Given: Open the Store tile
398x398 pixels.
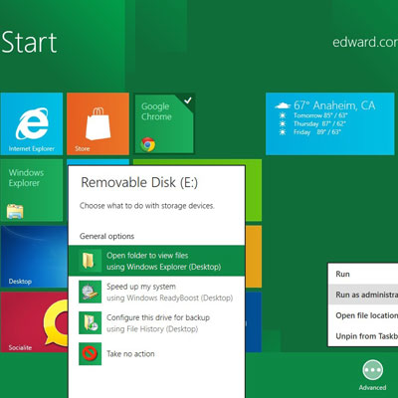Looking at the screenshot, I should coord(98,123).
